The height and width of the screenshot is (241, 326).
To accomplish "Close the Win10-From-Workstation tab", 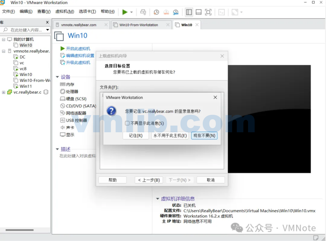I will [168, 25].
